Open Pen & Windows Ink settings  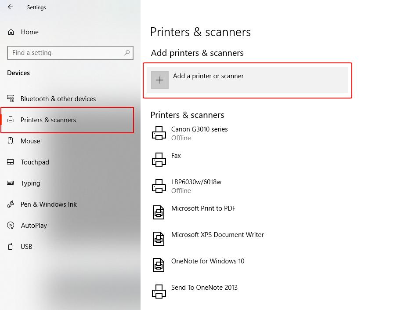49,204
